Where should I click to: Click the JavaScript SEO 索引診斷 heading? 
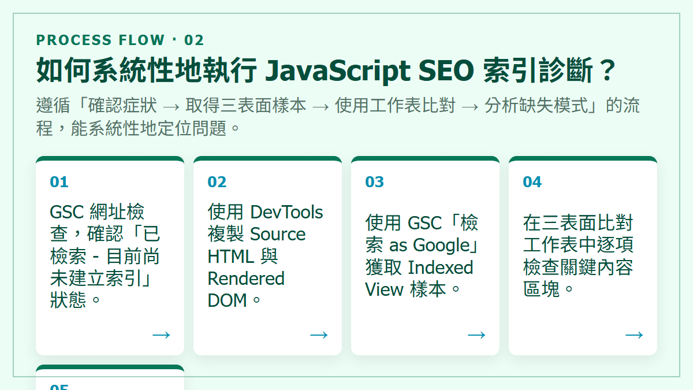327,71
